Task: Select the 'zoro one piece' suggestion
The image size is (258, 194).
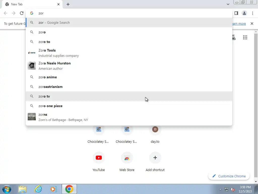Action: [129, 106]
